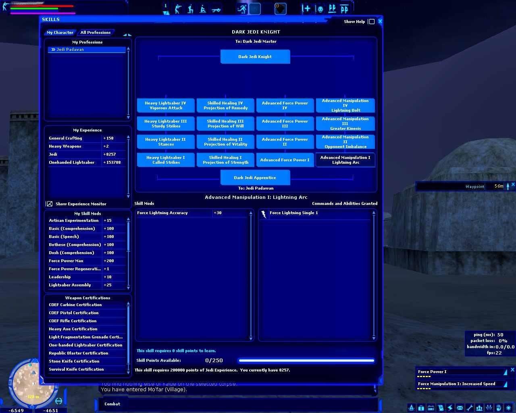This screenshot has height=413, width=516.
Task: Expand toolbar pane using arrow under number 1
Action: [x=166, y=13]
